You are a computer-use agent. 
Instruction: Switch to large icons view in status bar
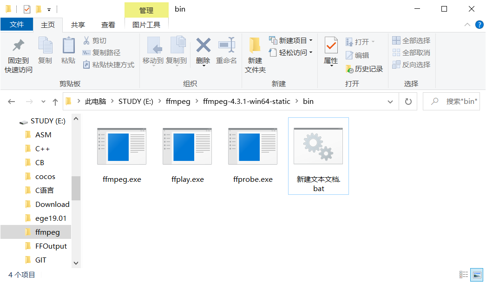477,275
